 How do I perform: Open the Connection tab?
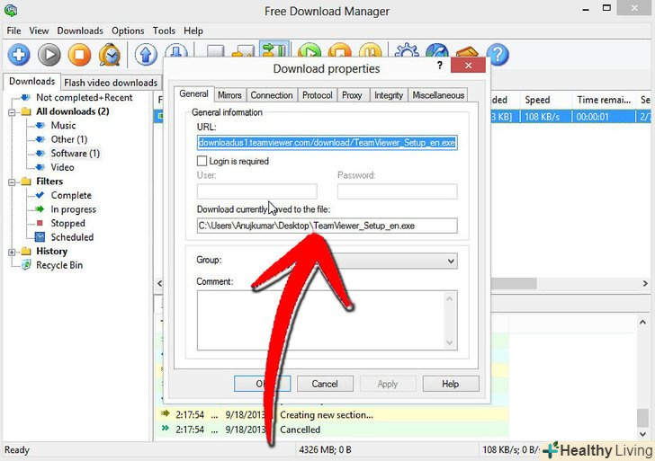272,95
